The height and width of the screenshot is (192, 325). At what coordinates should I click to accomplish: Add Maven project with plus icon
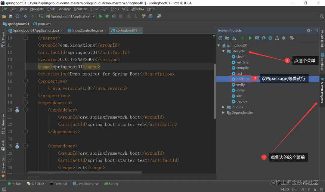tap(242, 38)
